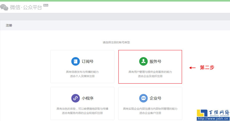The image size is (230, 121).
Task: Click the 注册 section header
Action: click(x=9, y=25)
